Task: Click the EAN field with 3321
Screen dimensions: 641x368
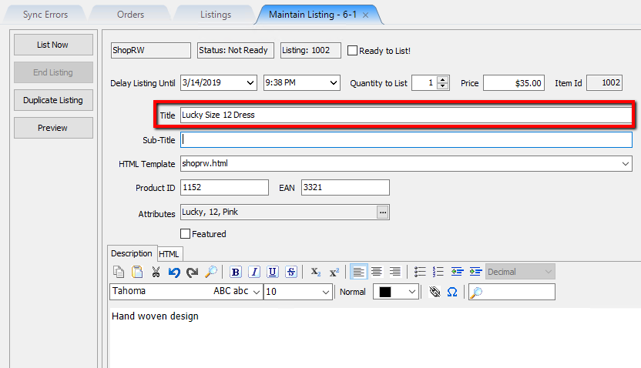Action: click(x=345, y=188)
